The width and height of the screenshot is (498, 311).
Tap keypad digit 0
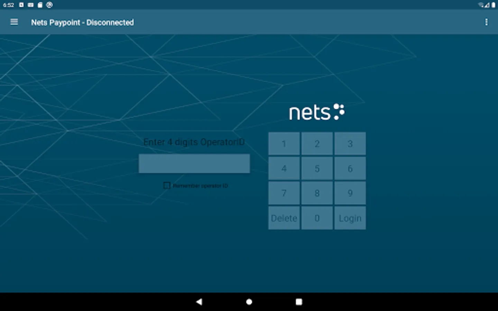click(317, 218)
